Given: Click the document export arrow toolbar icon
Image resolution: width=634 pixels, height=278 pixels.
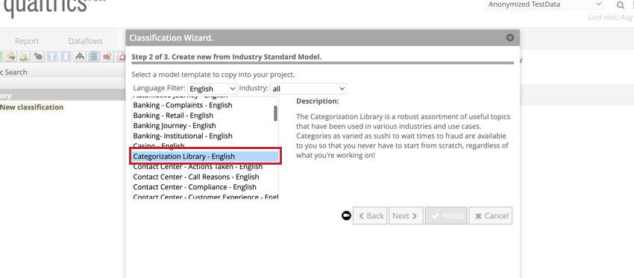Looking at the screenshot, I should (10, 57).
